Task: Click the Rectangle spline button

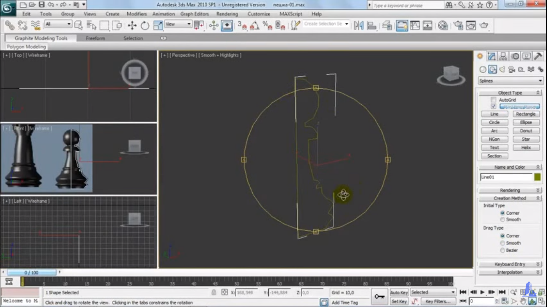Action: 526,114
